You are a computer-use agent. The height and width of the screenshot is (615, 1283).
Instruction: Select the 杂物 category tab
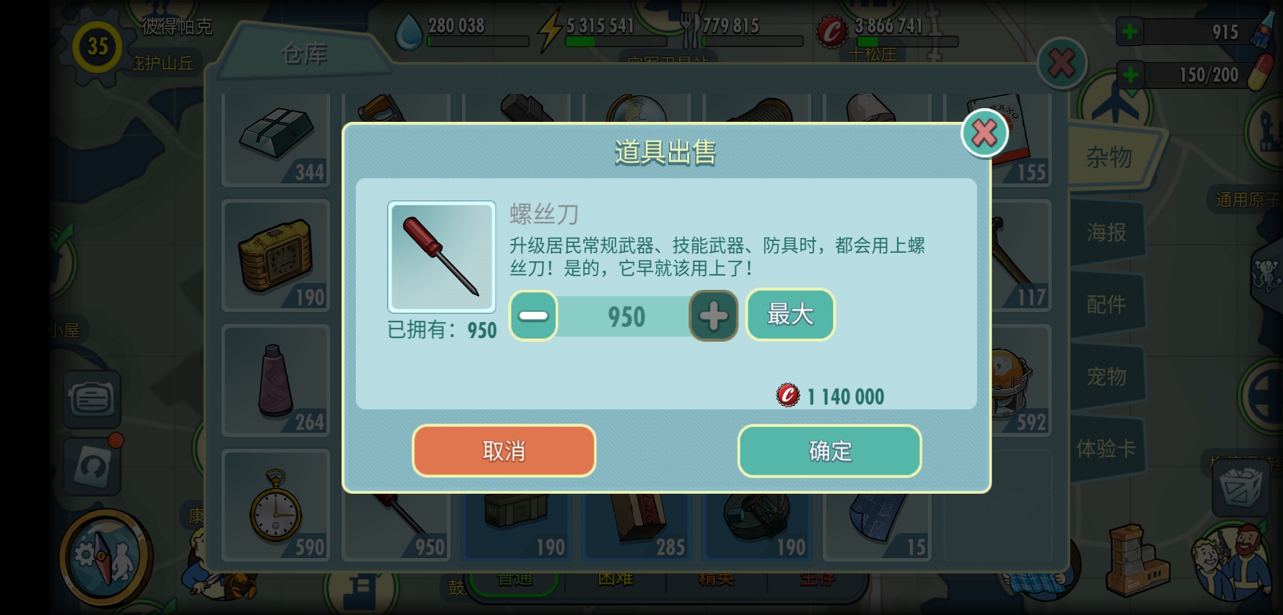tap(1109, 157)
